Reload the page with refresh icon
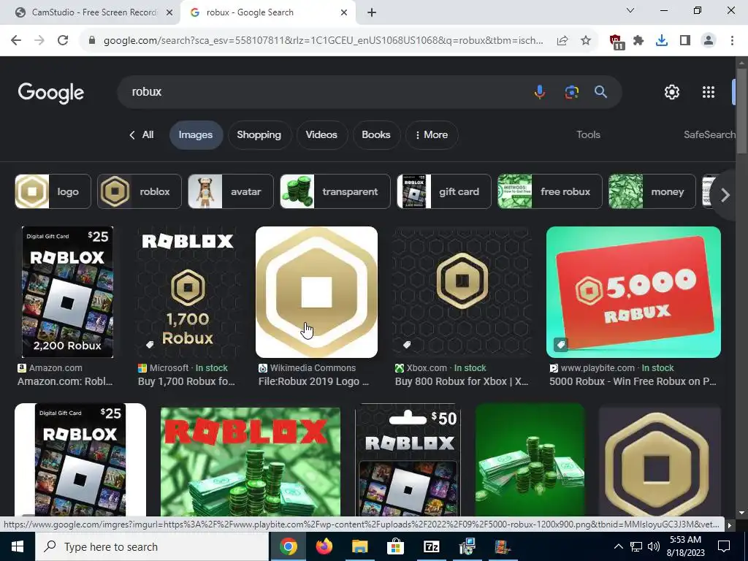 pyautogui.click(x=63, y=41)
